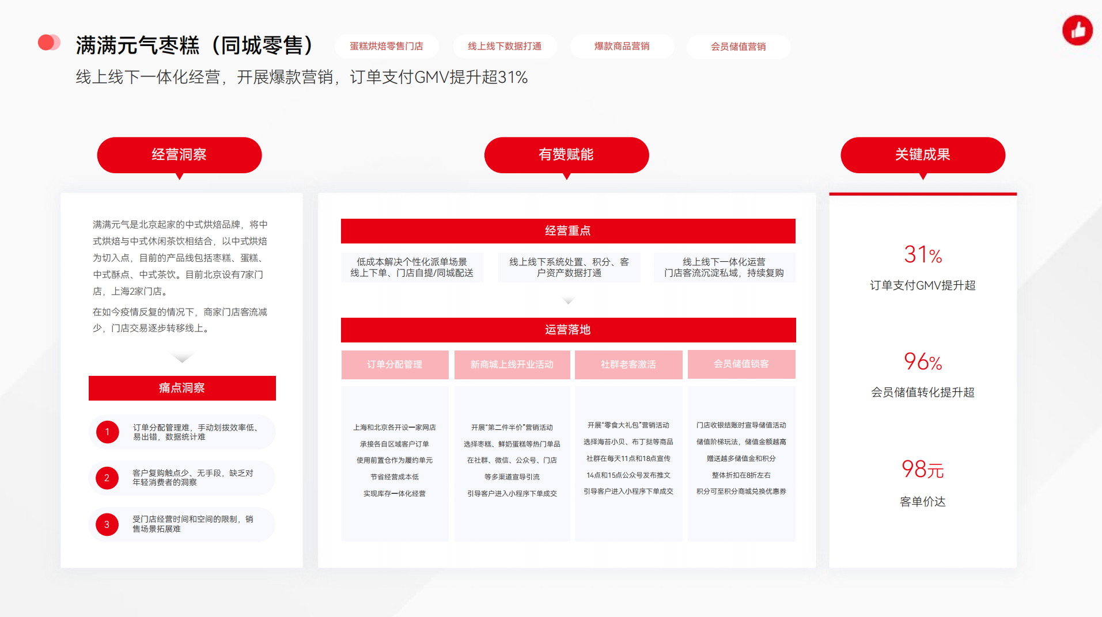Click the 会员储值转化提升超 label
The height and width of the screenshot is (617, 1102).
point(923,393)
